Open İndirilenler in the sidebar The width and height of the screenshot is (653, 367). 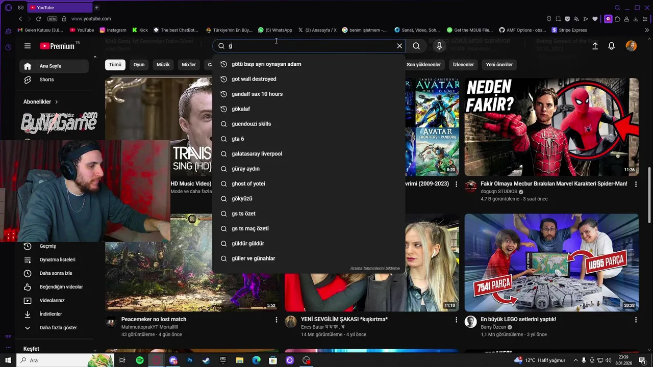pyautogui.click(x=54, y=314)
